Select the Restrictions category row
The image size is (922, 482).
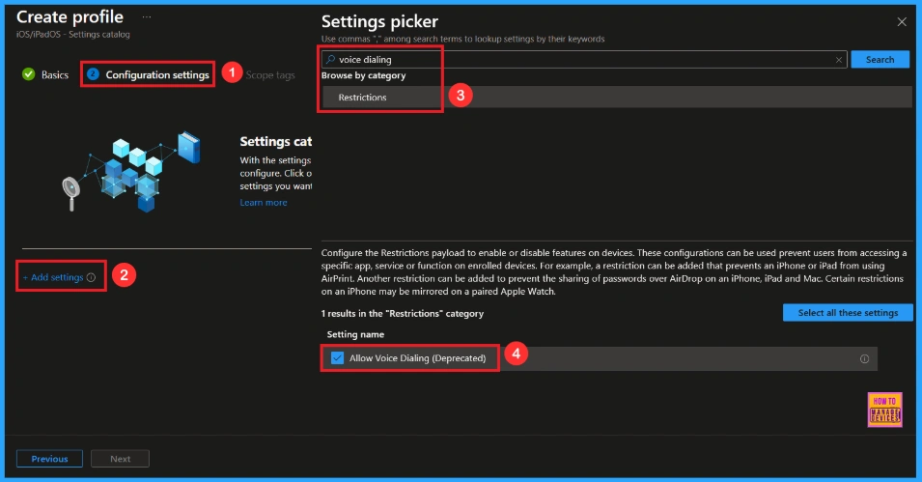tap(617, 98)
